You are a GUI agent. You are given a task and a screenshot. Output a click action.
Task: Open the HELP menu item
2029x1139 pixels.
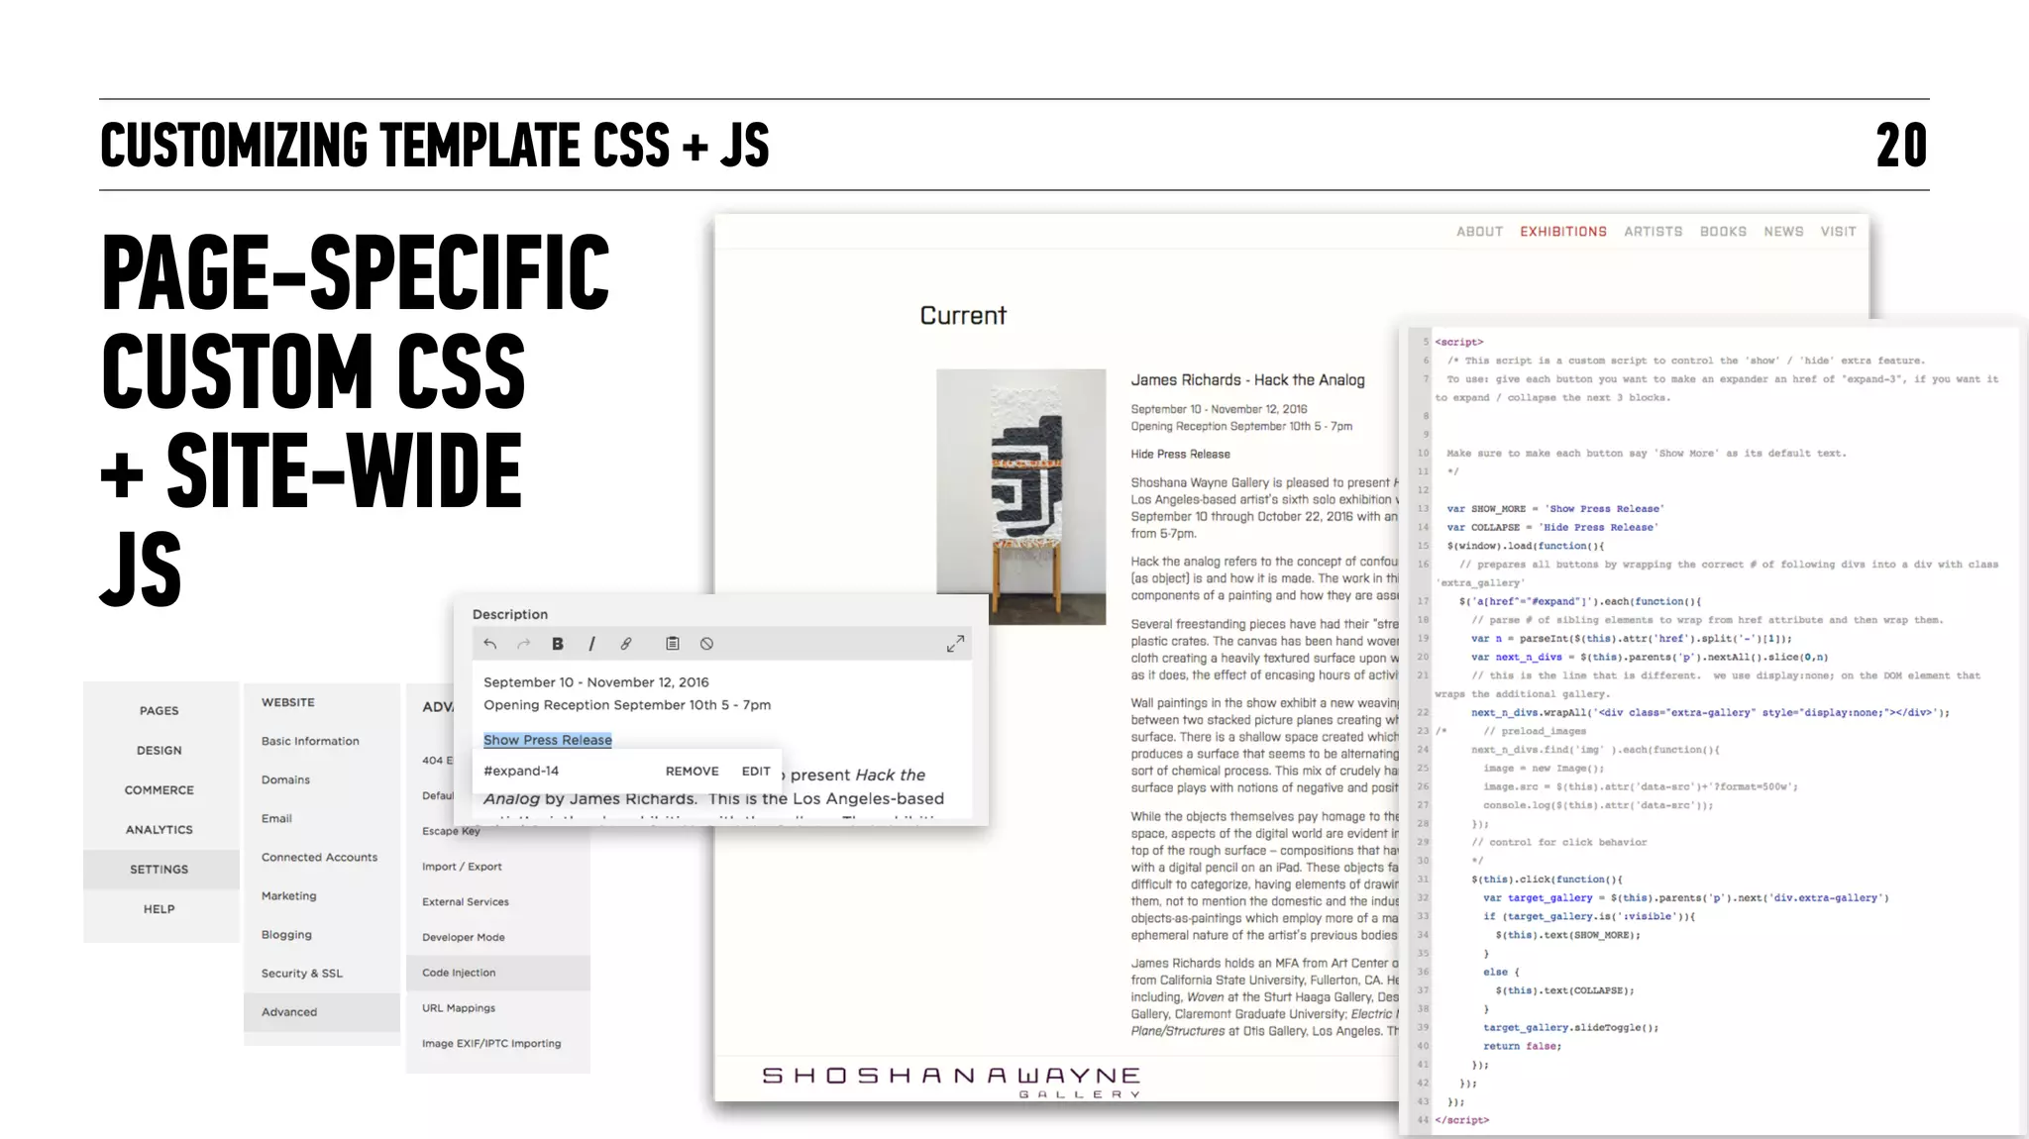point(160,908)
